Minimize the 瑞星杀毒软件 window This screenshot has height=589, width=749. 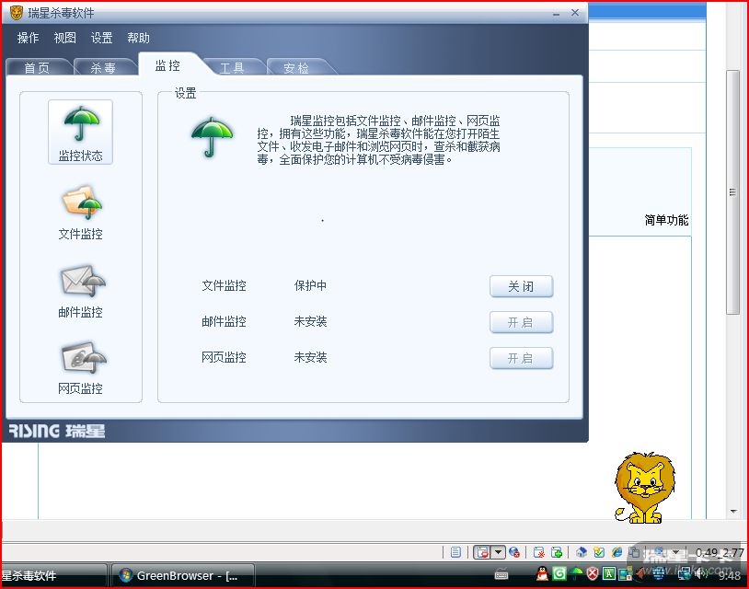(556, 14)
